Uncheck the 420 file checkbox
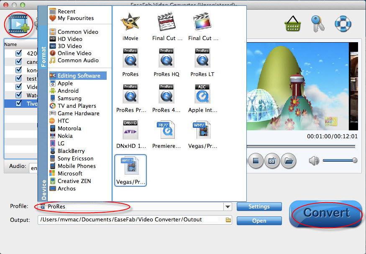 pos(19,53)
